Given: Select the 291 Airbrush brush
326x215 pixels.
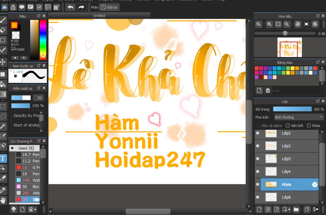Looking at the screenshot, I should pos(28,193).
